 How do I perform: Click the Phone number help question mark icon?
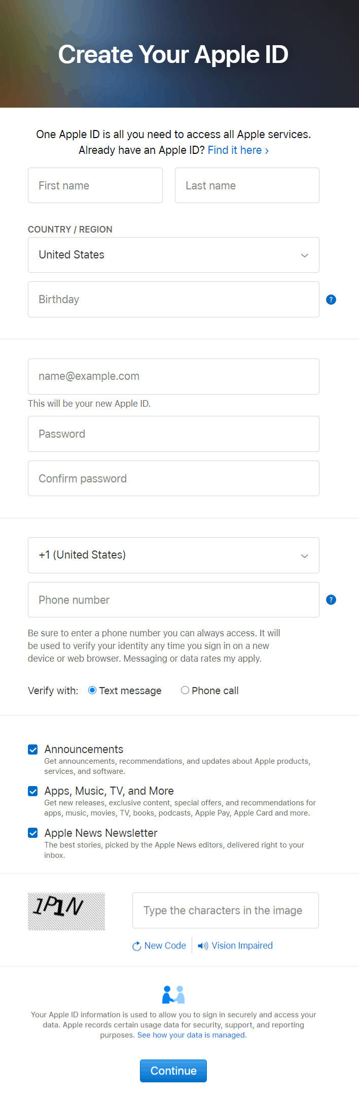(331, 600)
